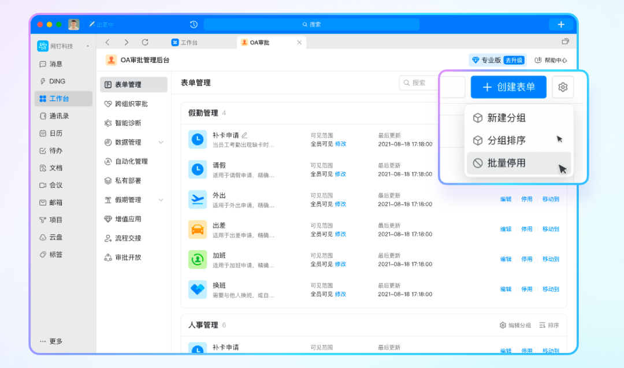Click the plus button in the title bar

[x=560, y=24]
